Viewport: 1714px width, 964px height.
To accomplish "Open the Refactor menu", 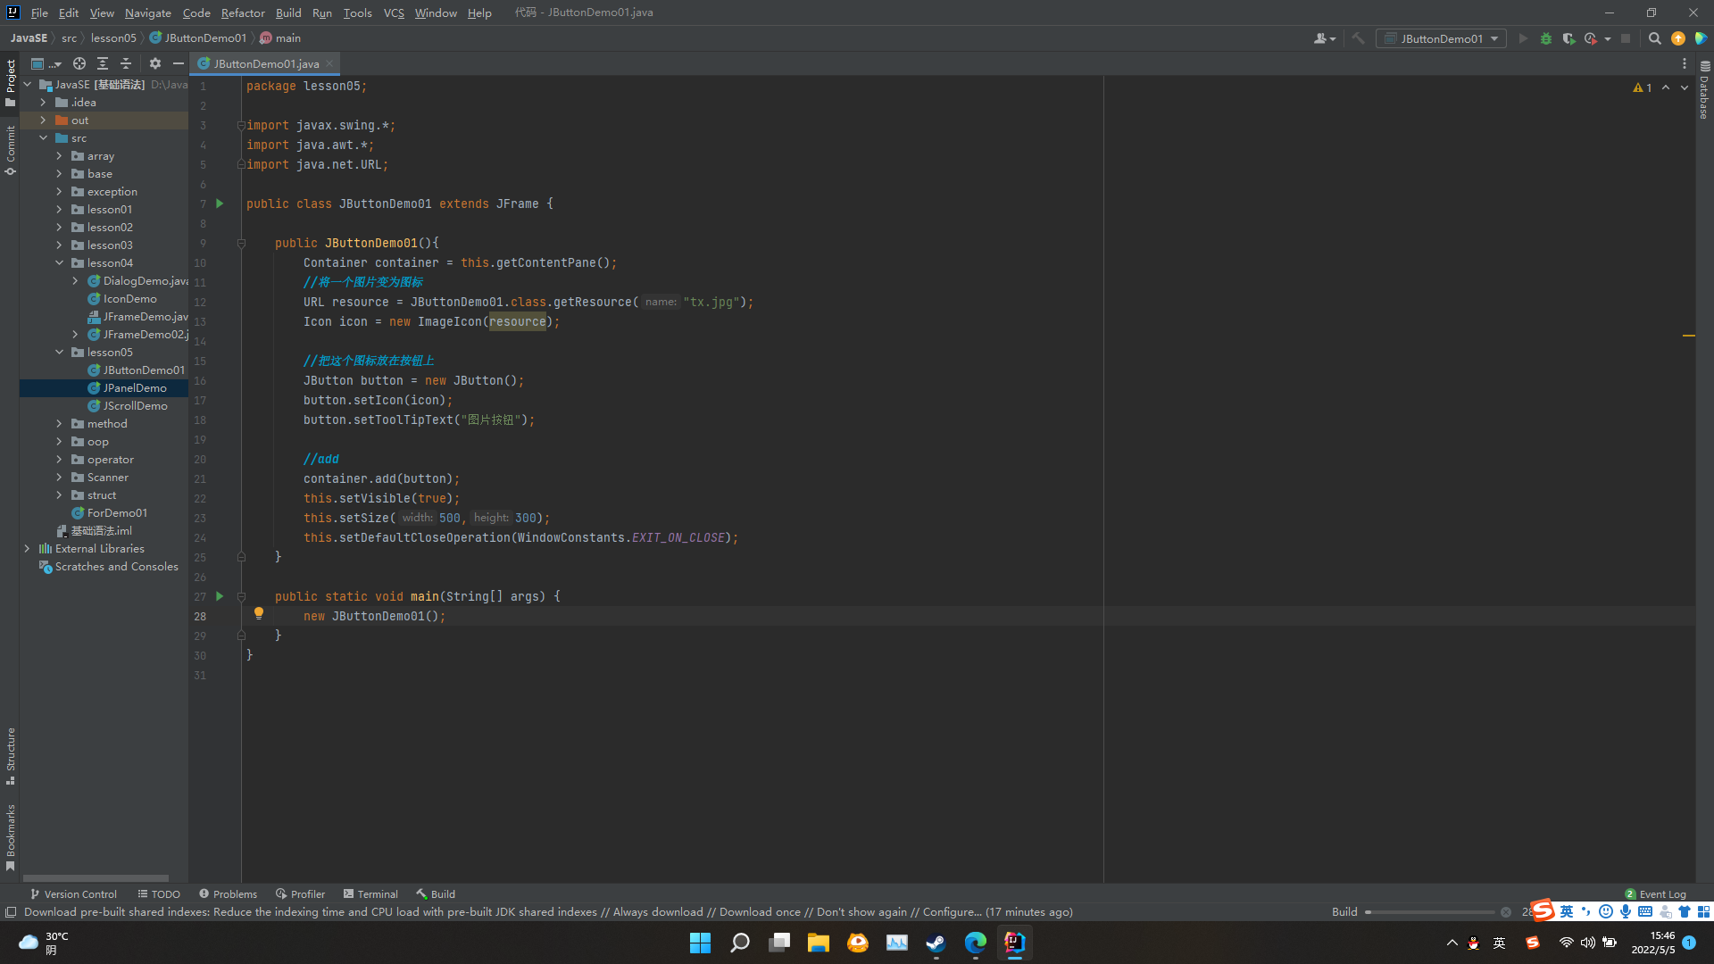I will (243, 12).
